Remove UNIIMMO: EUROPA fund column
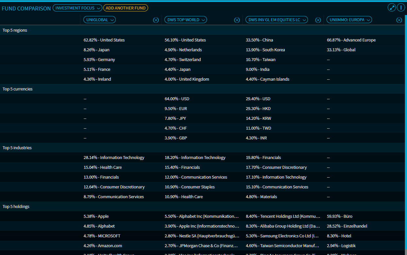The height and width of the screenshot is (255, 407). [x=399, y=20]
